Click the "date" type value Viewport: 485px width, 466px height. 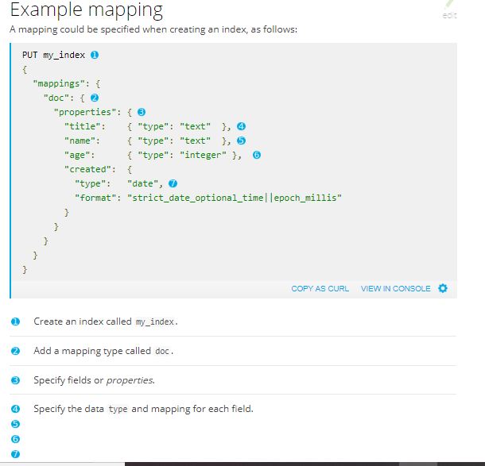point(142,183)
